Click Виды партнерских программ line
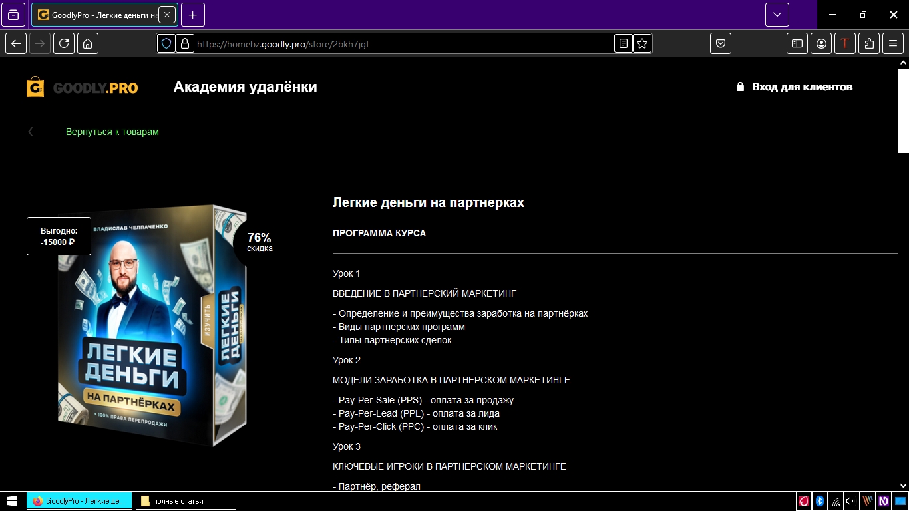This screenshot has width=909, height=511. tap(399, 327)
